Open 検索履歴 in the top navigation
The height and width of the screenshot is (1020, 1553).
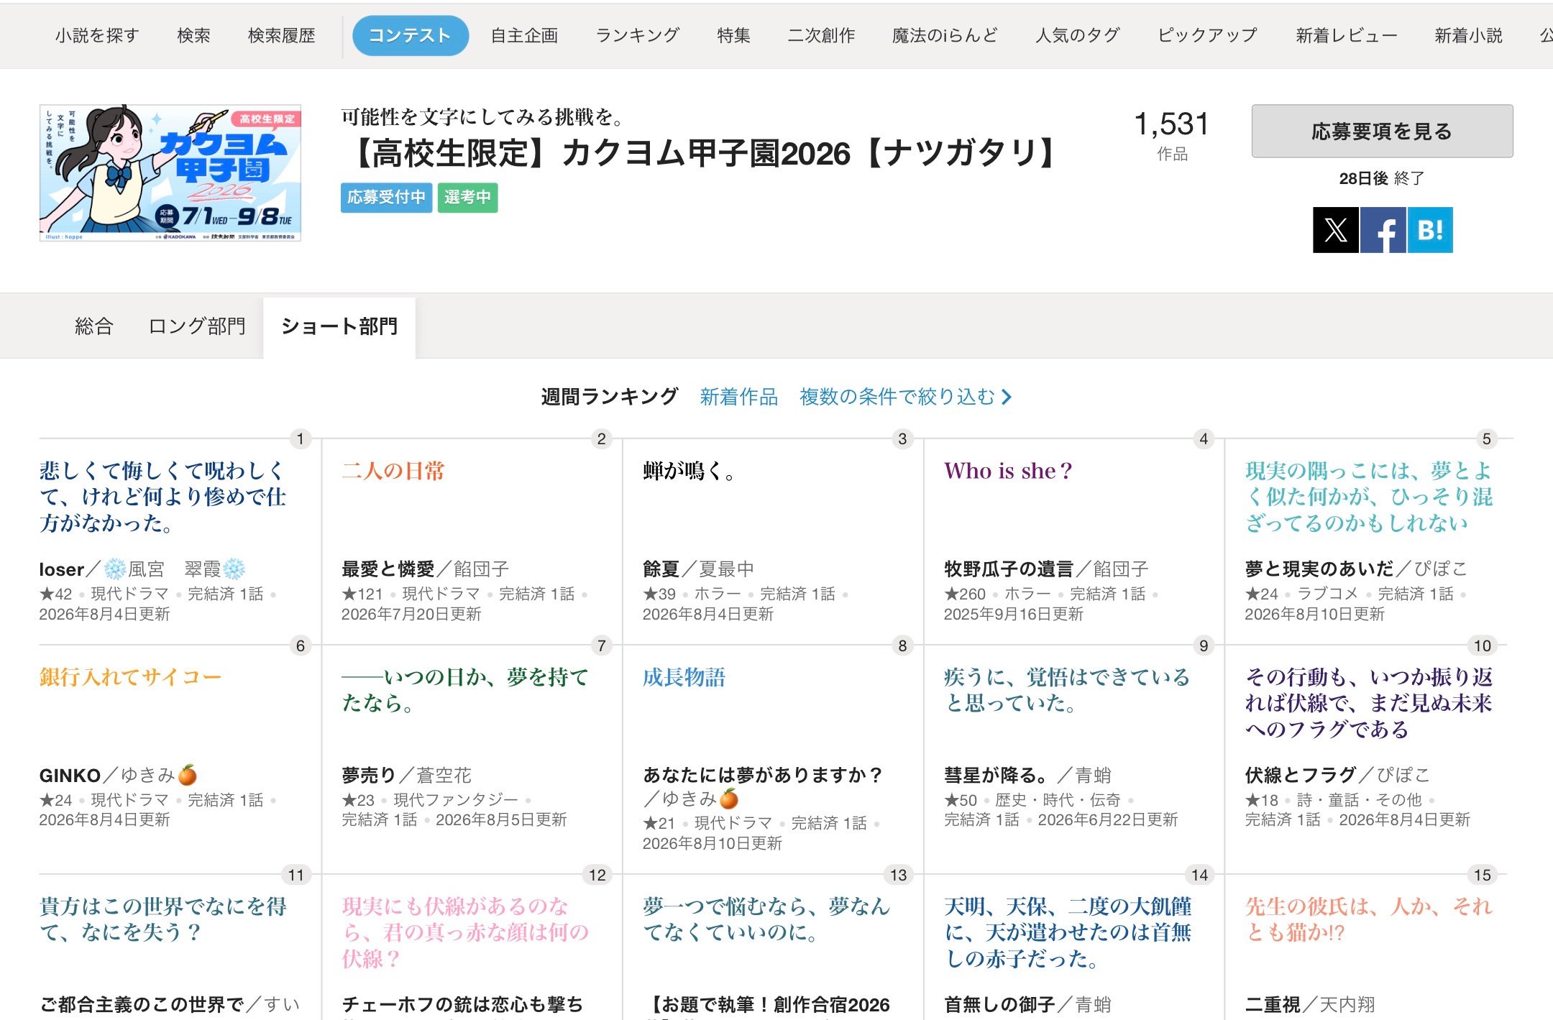(x=281, y=35)
